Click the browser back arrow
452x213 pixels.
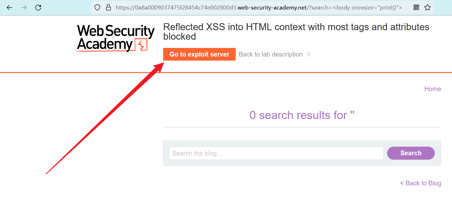(x=10, y=7)
